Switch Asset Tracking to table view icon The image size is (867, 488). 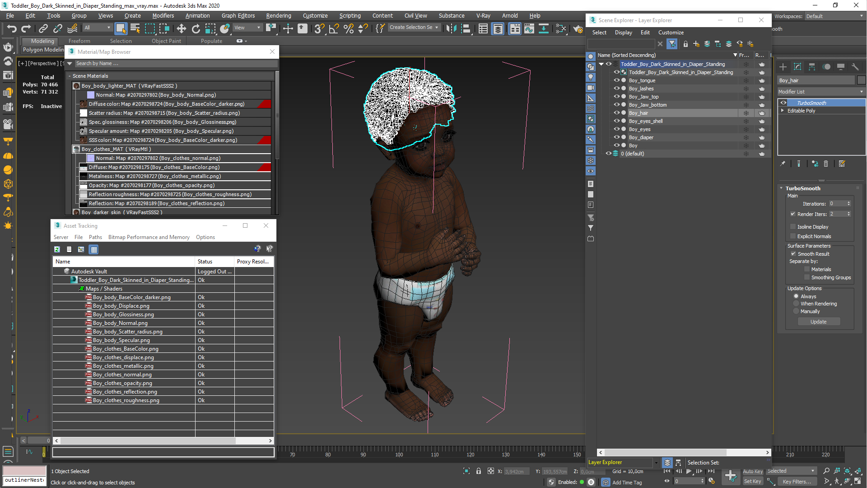click(93, 249)
